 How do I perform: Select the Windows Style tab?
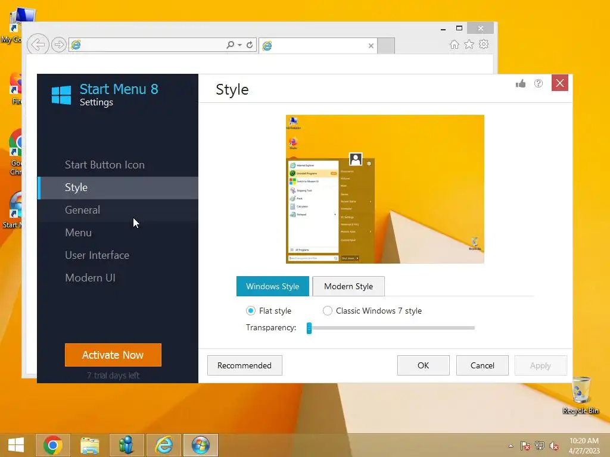point(273,286)
